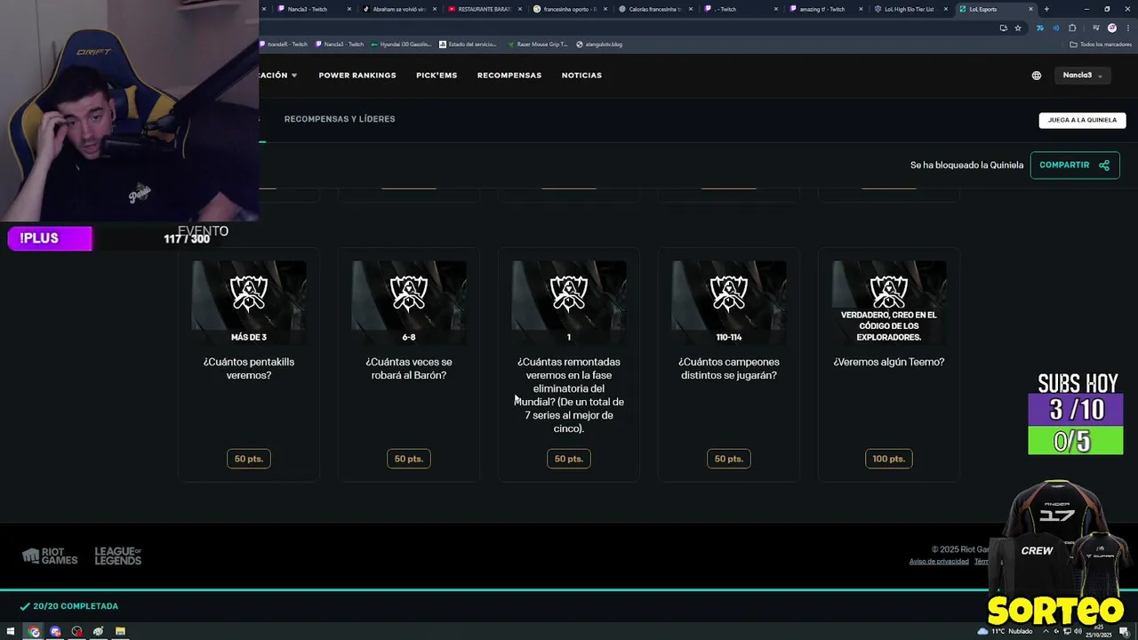This screenshot has width=1138, height=640.
Task: Click the 50 pts badge under pentakills
Action: 249,459
